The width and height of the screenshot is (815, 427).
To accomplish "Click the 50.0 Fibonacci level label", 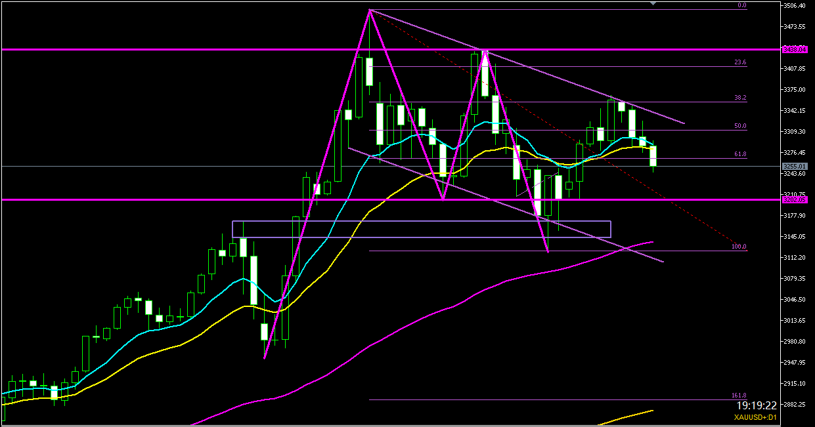I will tap(740, 125).
